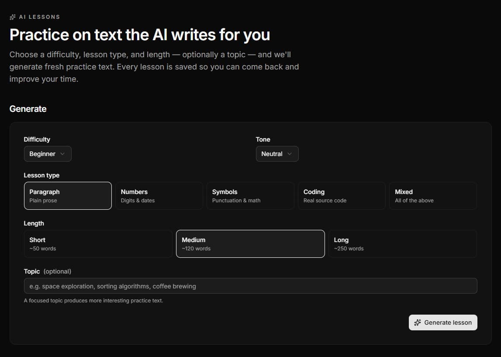Screen dimensions: 501x357
Task: Focus the Topic input field
Action: [251, 286]
